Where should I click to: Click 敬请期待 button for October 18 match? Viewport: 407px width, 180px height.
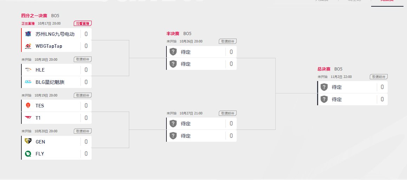[83, 59]
